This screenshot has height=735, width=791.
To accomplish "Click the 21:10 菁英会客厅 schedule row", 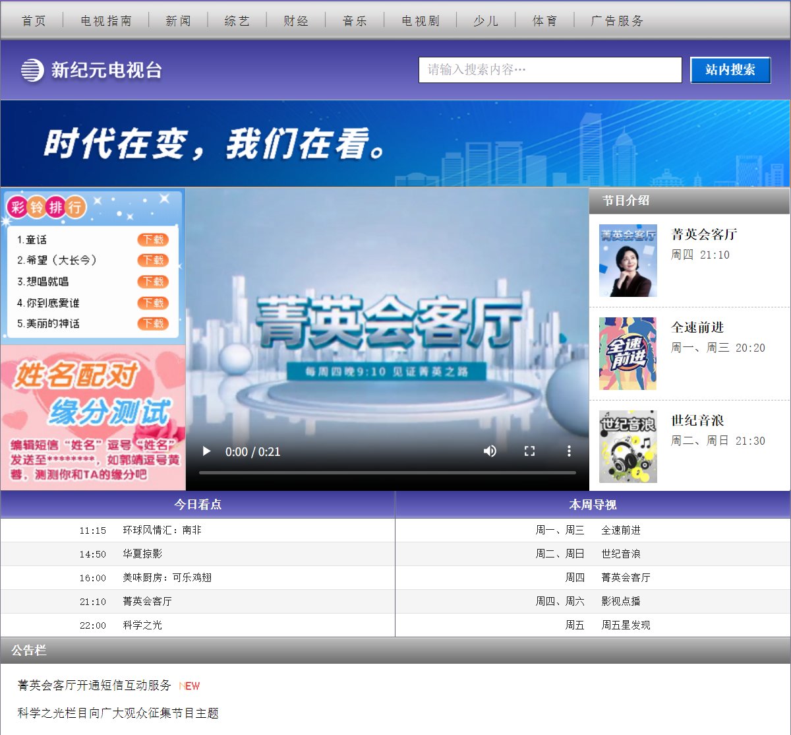I will 198,602.
